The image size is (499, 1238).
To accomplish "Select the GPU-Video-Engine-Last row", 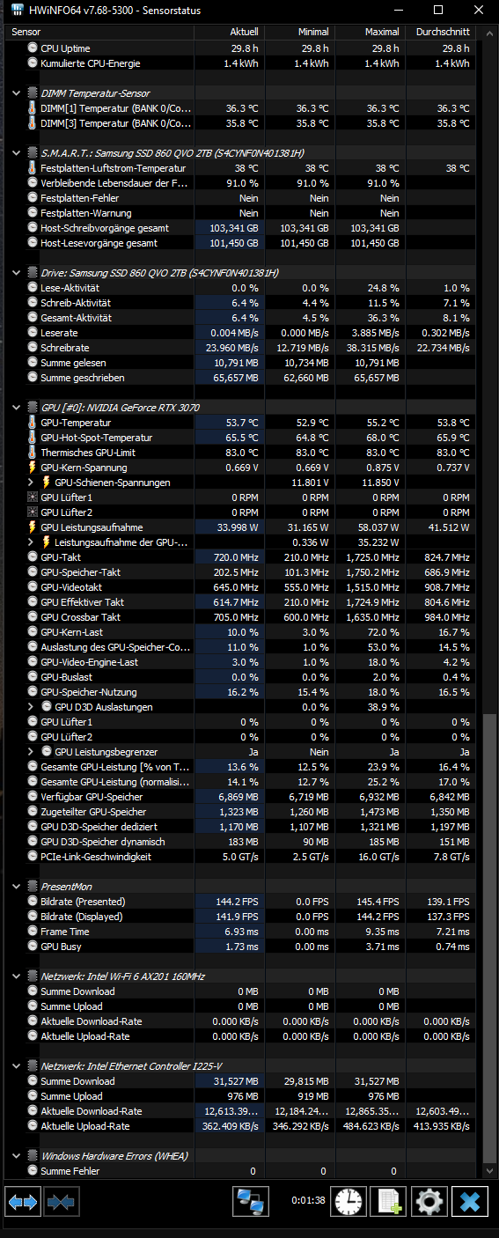I will pyautogui.click(x=241, y=662).
